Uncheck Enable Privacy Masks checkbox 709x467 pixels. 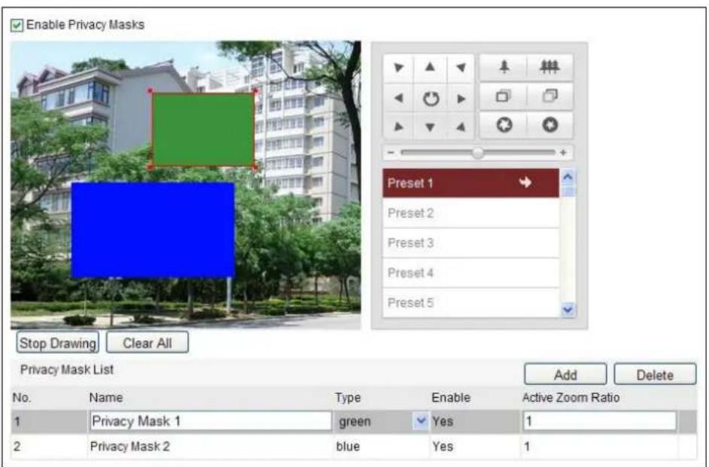coord(17,25)
